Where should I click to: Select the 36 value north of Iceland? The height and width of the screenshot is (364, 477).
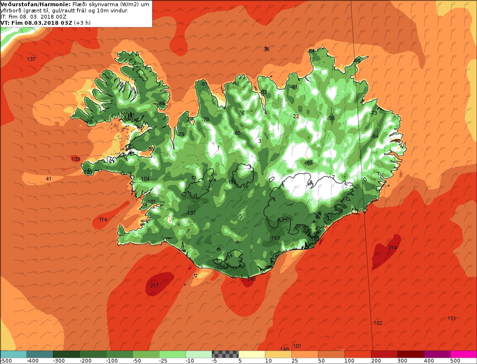[x=266, y=49]
